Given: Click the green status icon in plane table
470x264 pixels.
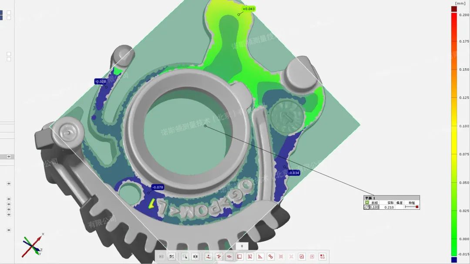Looking at the screenshot, I should pos(366,202).
